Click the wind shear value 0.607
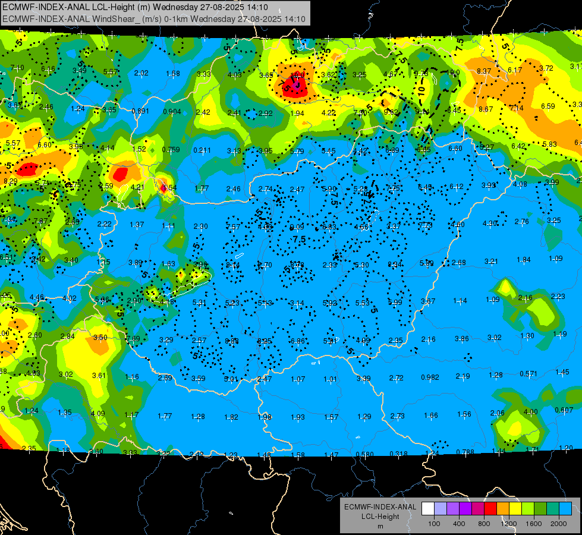Viewport: 582px width, 535px height. (564, 410)
